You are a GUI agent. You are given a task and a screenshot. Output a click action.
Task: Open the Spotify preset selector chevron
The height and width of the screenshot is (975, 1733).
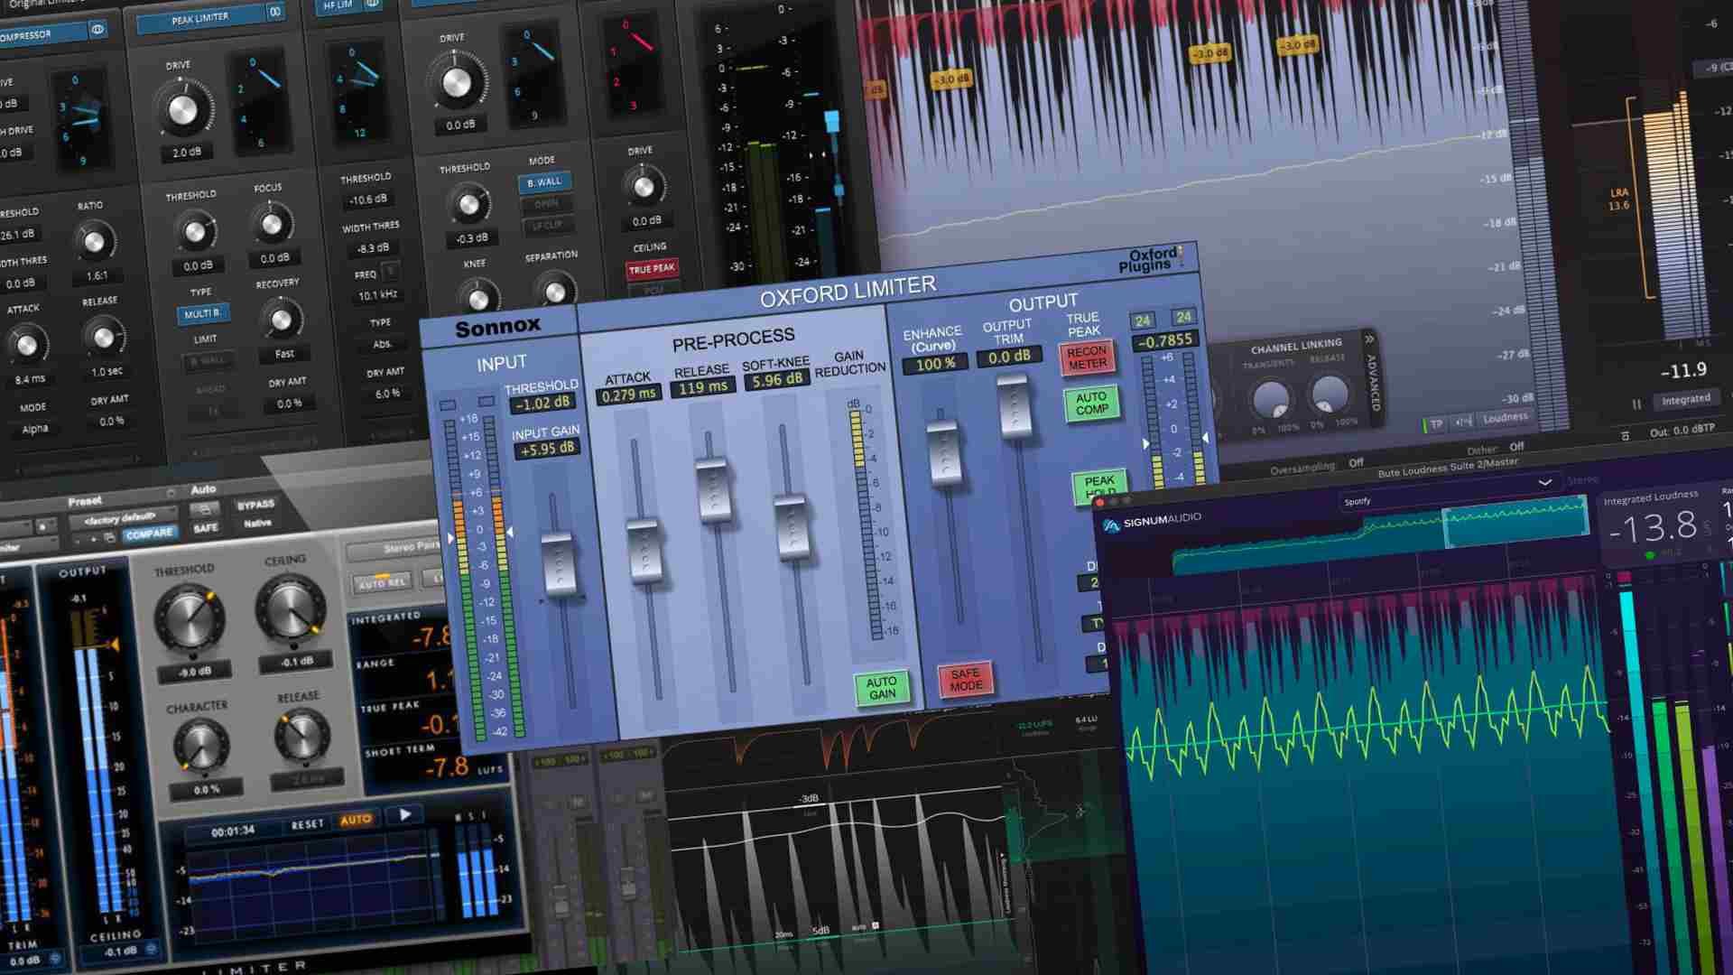click(x=1545, y=481)
